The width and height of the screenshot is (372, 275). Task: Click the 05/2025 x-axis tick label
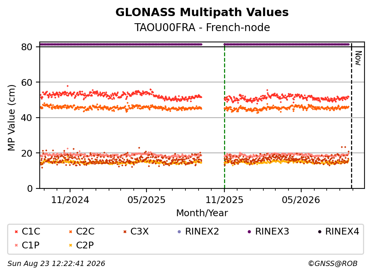click(x=146, y=200)
